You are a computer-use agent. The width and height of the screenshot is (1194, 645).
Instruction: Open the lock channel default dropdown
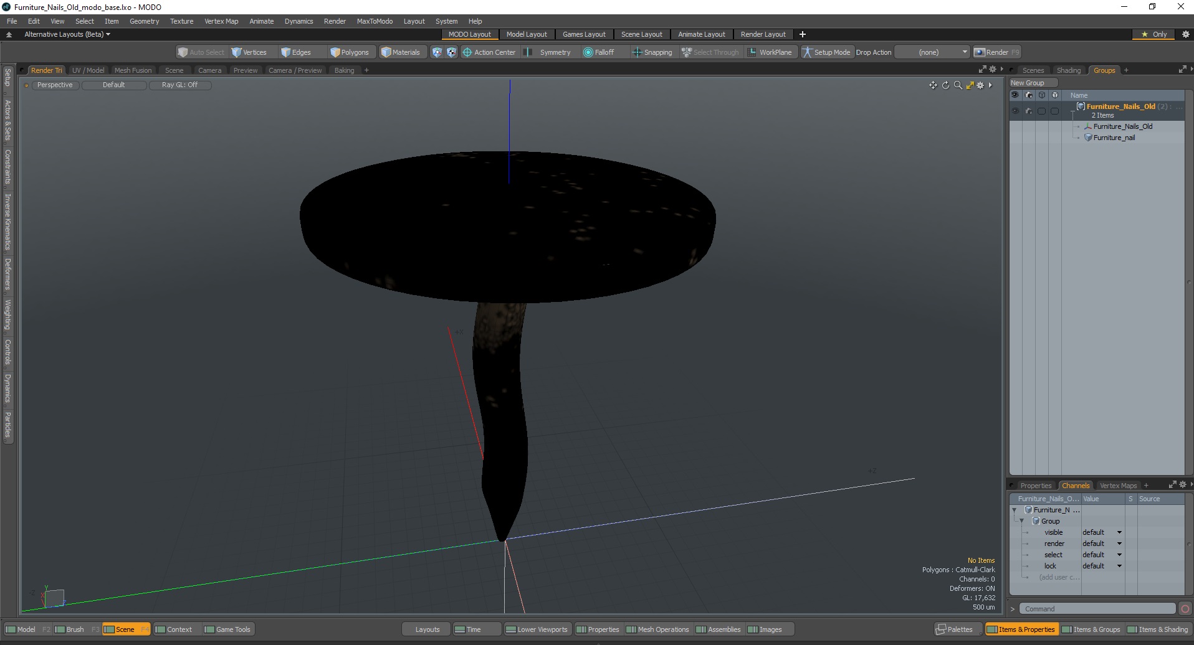point(1102,566)
